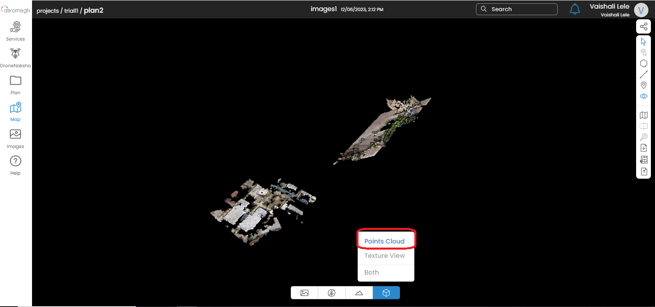This screenshot has width=655, height=307.
Task: Switch to the 3D cube view
Action: pos(386,293)
